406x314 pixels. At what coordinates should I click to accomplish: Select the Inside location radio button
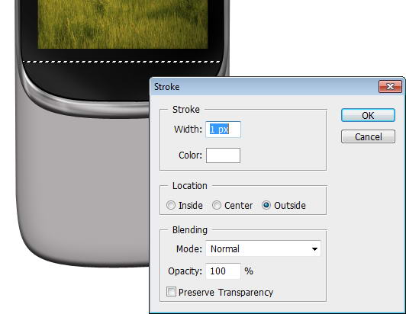(171, 205)
